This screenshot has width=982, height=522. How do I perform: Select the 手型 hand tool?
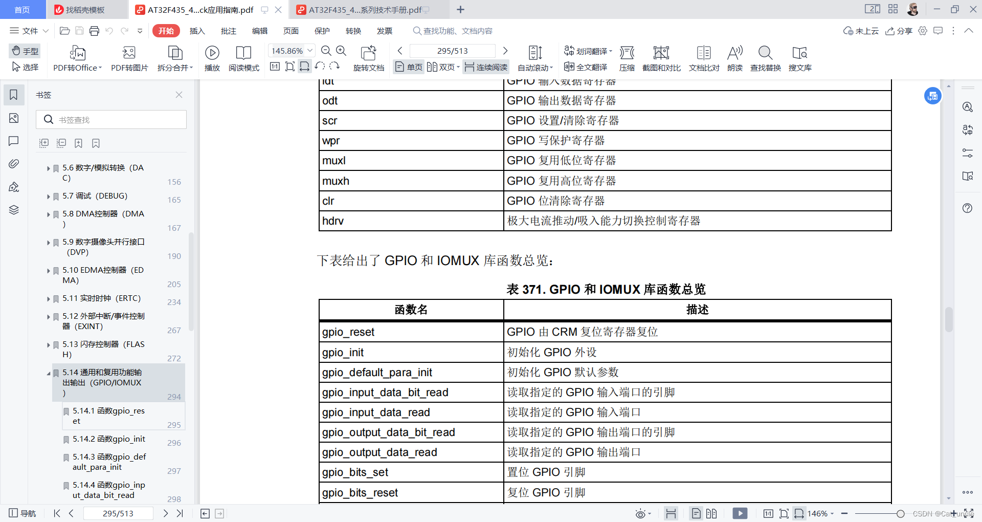click(x=25, y=51)
